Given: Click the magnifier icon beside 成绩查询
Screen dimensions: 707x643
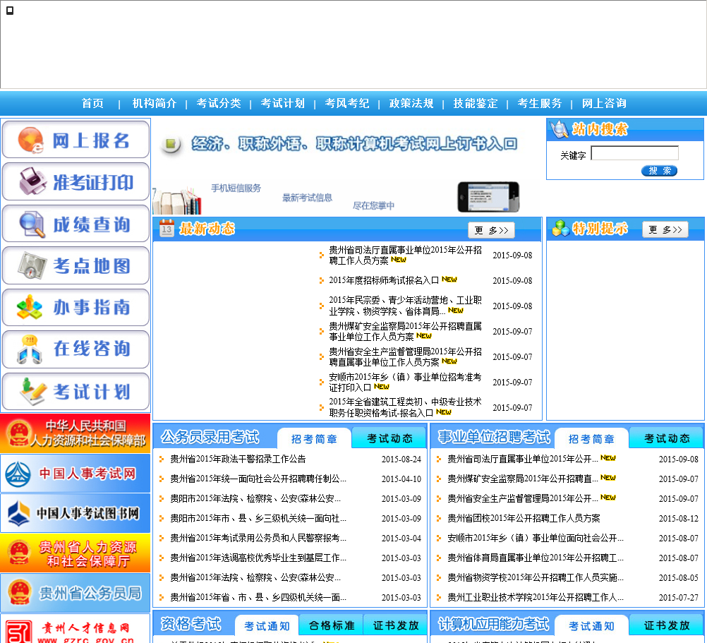Looking at the screenshot, I should 32,224.
